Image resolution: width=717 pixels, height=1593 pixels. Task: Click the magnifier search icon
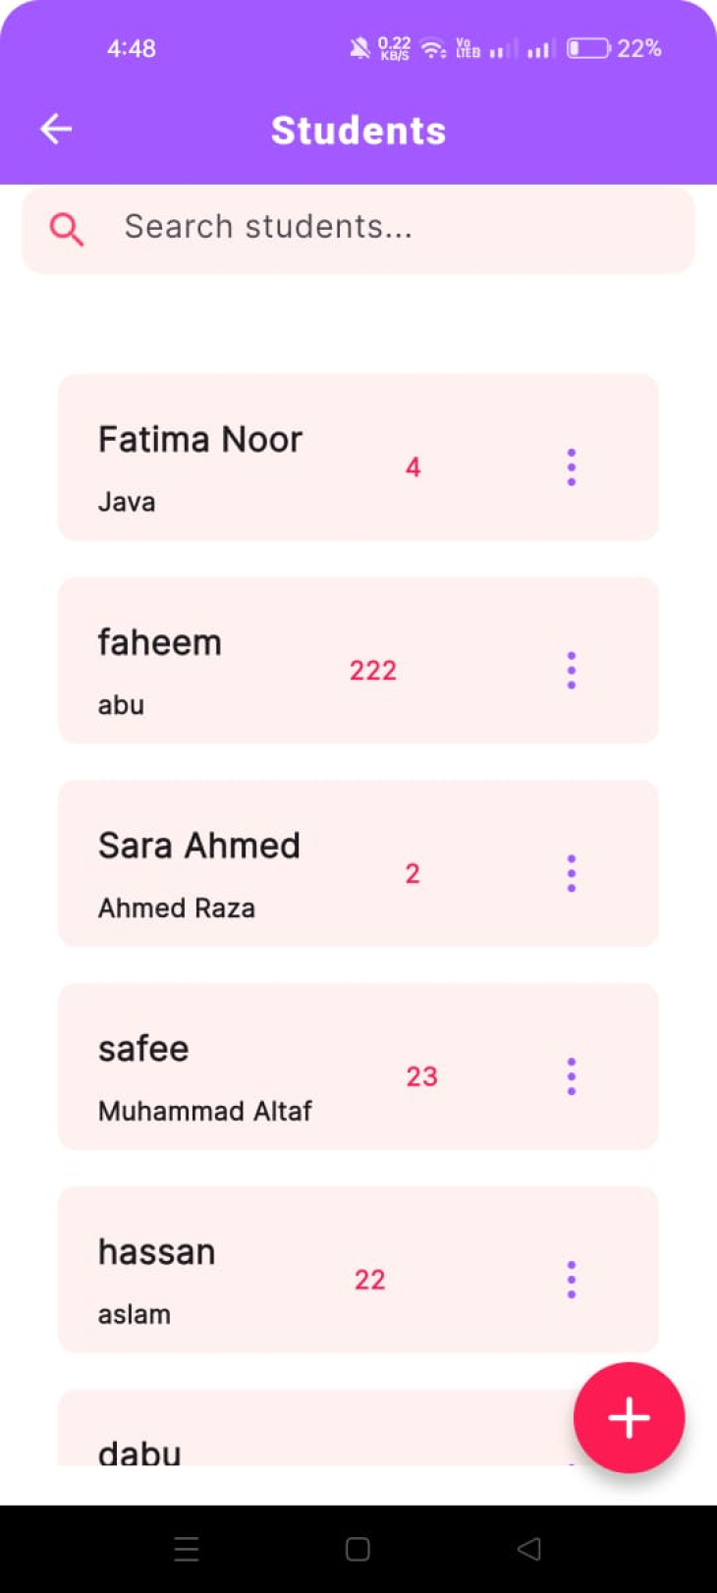click(x=66, y=229)
